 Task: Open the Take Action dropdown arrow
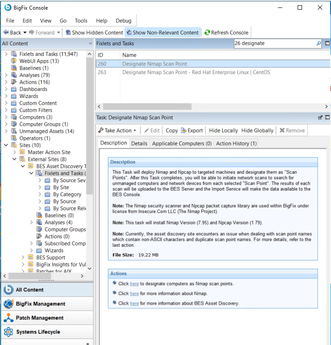(x=135, y=131)
